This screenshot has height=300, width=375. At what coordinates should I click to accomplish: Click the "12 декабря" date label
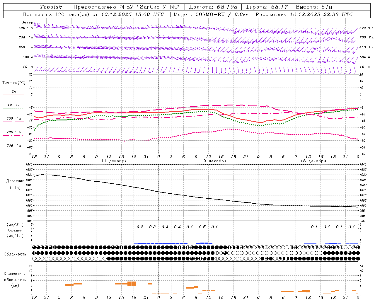[214, 161]
